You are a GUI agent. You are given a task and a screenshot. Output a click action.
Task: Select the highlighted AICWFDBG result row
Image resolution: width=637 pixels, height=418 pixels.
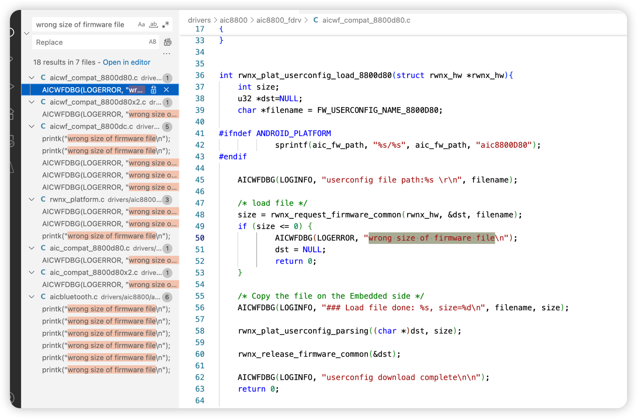coord(100,90)
